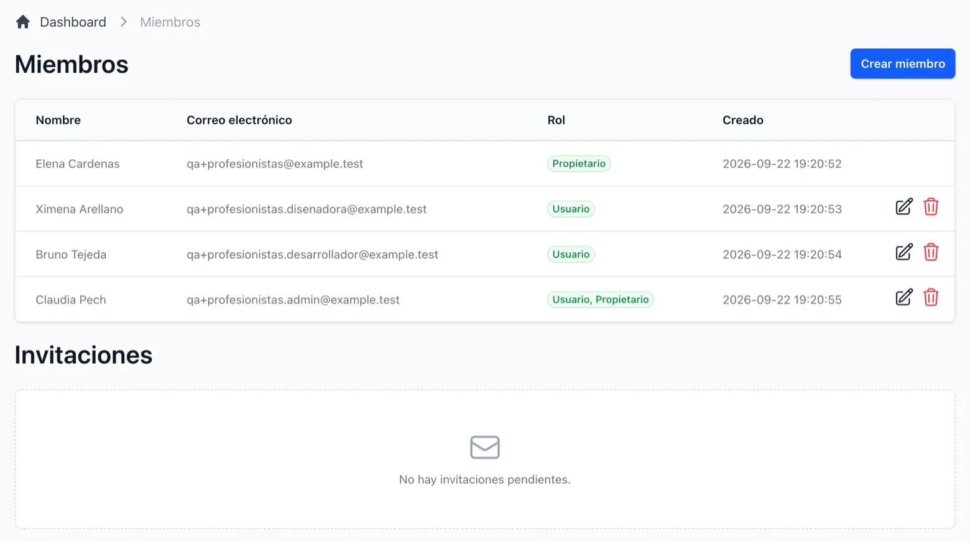The height and width of the screenshot is (541, 970).
Task: Click the Creado column header
Action: pos(743,120)
